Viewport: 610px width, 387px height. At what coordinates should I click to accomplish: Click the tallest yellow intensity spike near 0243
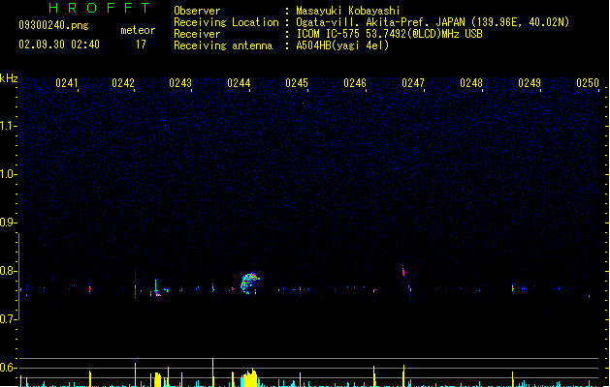tap(212, 372)
